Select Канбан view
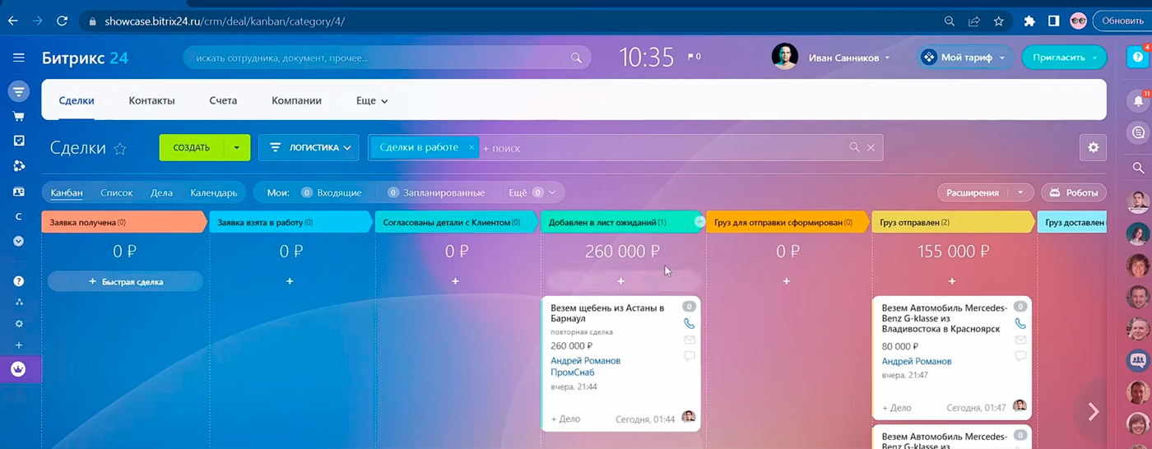The image size is (1152, 449). pyautogui.click(x=67, y=192)
